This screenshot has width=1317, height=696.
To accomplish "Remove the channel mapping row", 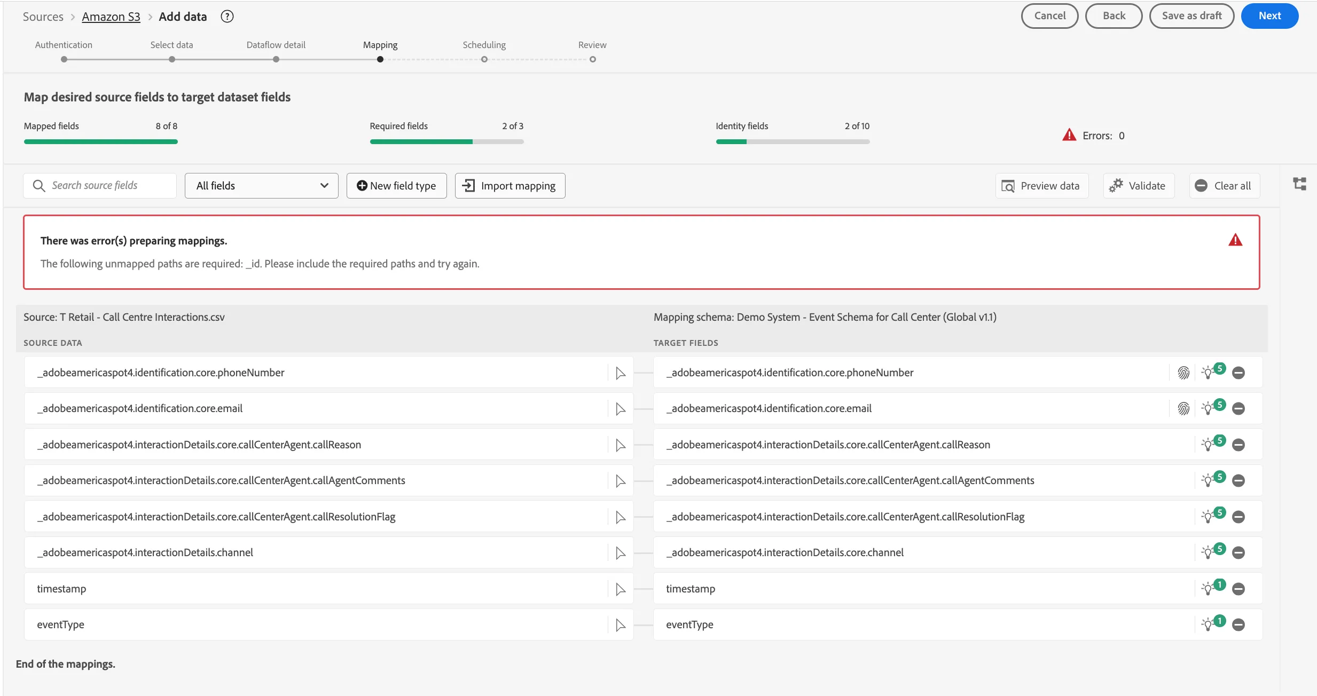I will tap(1238, 553).
